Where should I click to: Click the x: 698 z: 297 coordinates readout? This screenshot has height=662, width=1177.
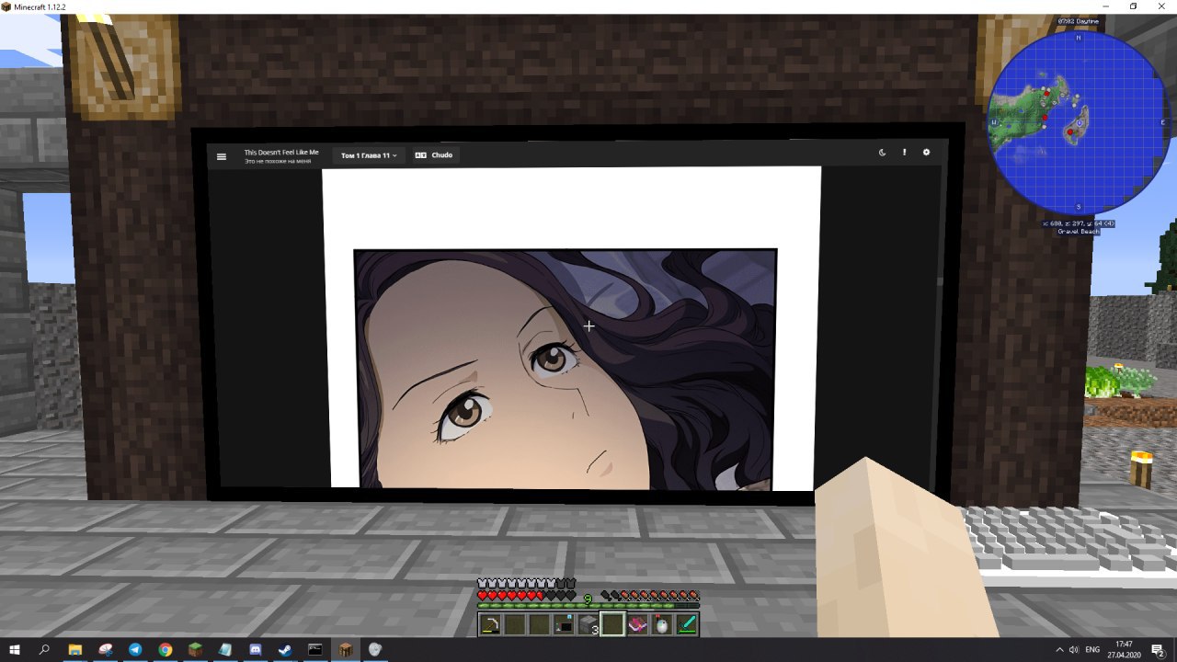pos(1078,223)
